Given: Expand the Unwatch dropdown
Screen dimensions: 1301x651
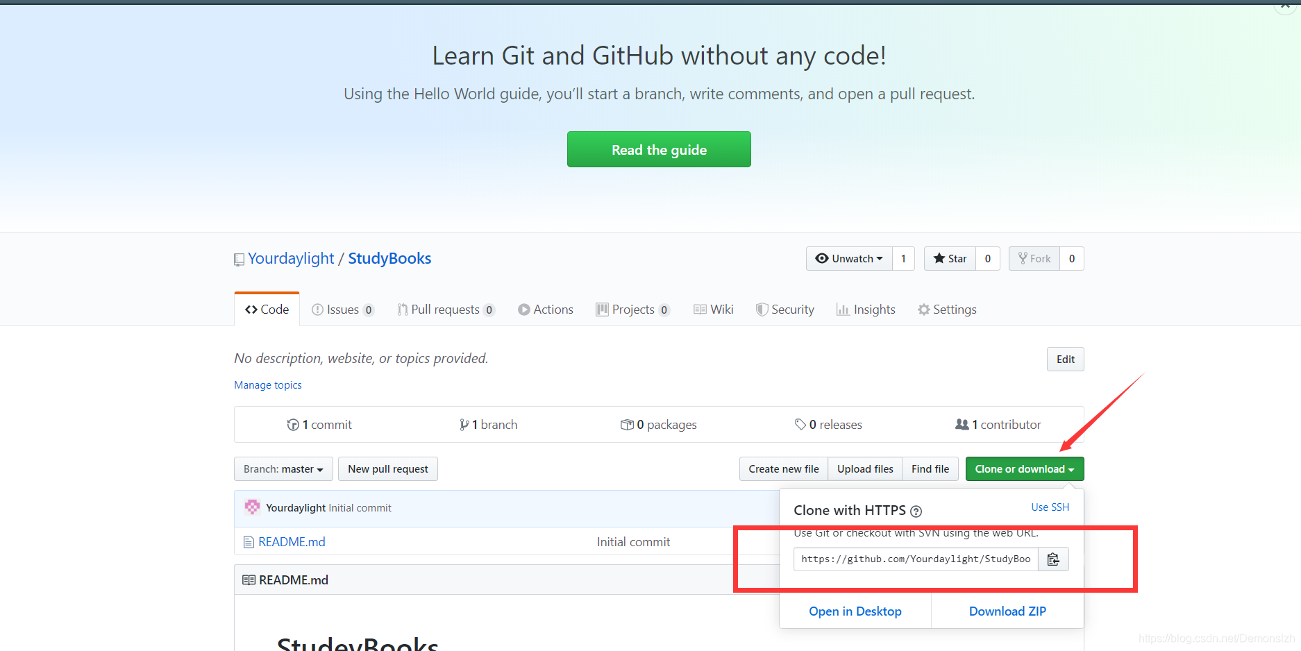Looking at the screenshot, I should tap(849, 258).
